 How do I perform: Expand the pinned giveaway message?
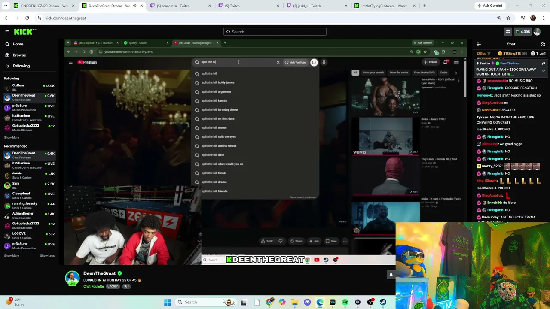click(x=544, y=71)
